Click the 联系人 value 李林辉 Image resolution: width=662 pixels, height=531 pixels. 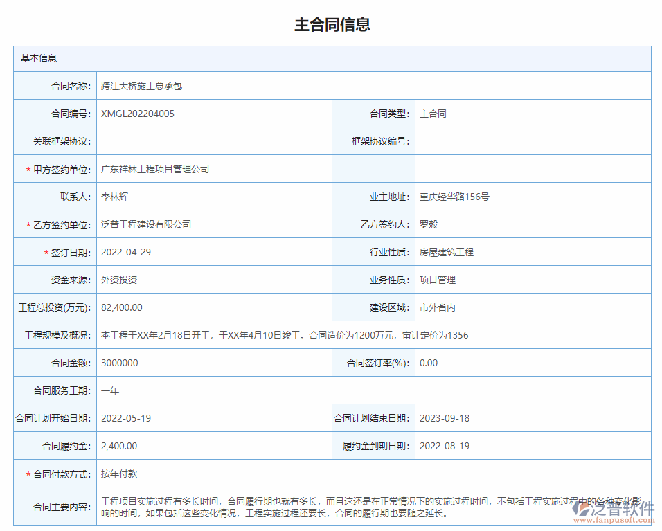pyautogui.click(x=114, y=197)
